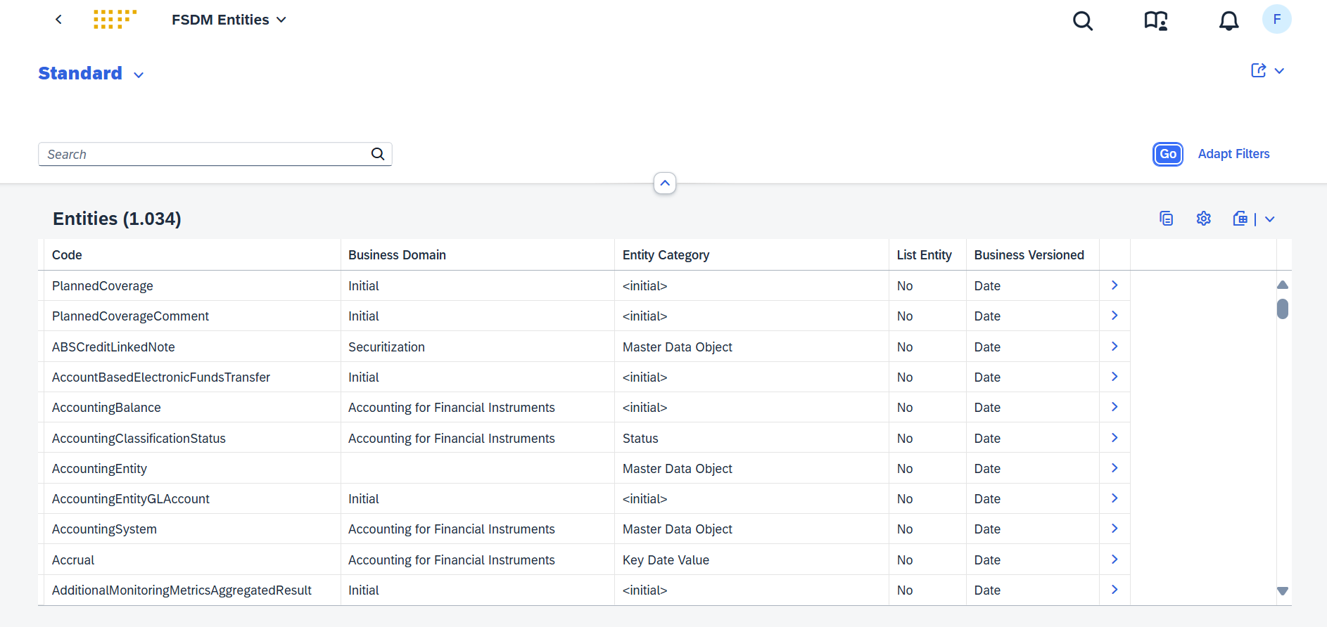This screenshot has width=1327, height=627.
Task: Click the Entities (1.034) table title
Action: 117,219
